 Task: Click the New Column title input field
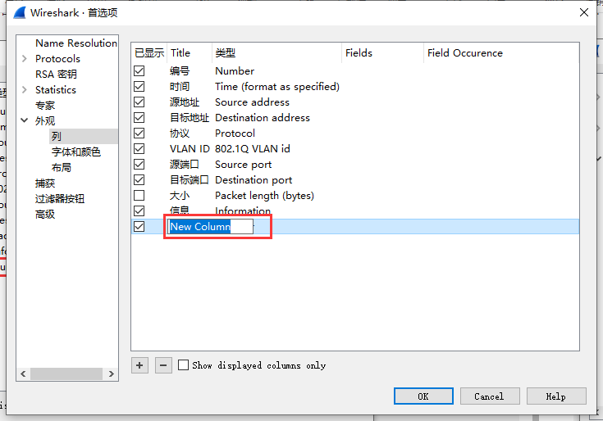point(211,226)
